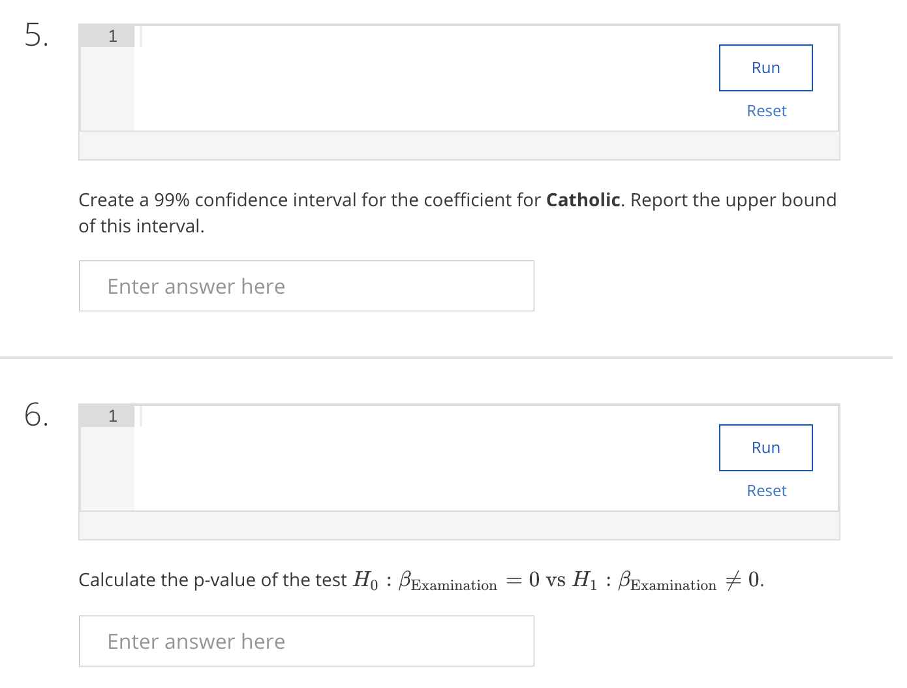Focus the p-value answer field
907x688 pixels.
click(x=306, y=641)
